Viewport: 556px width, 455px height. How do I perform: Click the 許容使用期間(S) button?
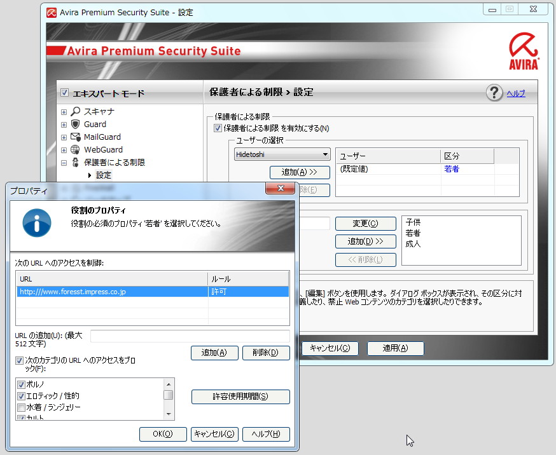click(240, 397)
